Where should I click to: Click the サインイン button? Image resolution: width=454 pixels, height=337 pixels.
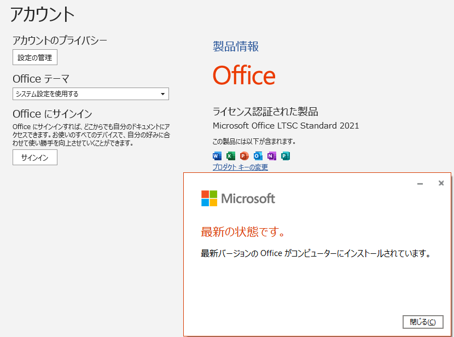tap(35, 158)
